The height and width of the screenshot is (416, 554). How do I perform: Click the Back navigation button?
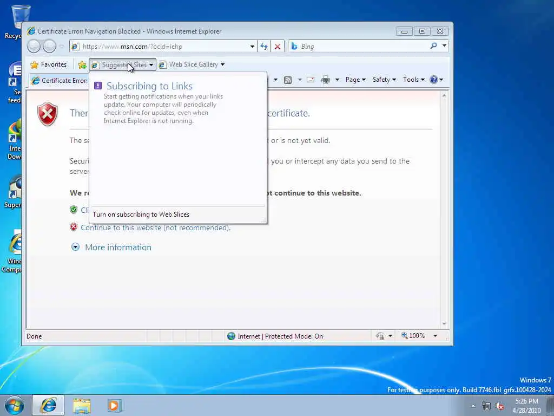click(34, 47)
